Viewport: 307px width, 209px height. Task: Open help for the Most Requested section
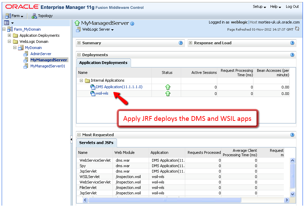click(x=292, y=134)
